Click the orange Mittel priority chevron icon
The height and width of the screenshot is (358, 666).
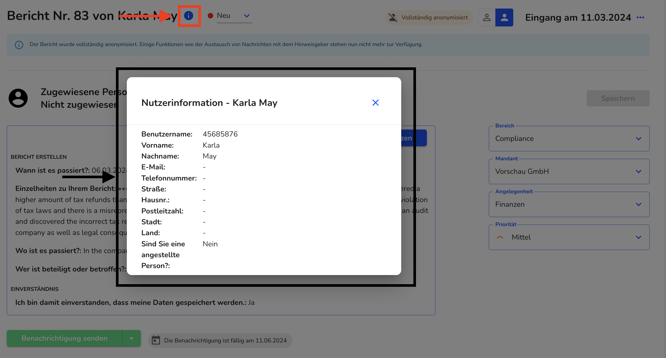(500, 237)
